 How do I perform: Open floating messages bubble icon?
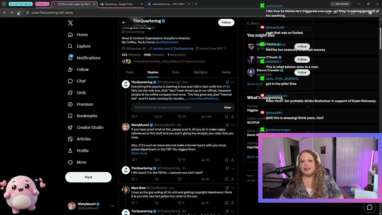click(369, 208)
